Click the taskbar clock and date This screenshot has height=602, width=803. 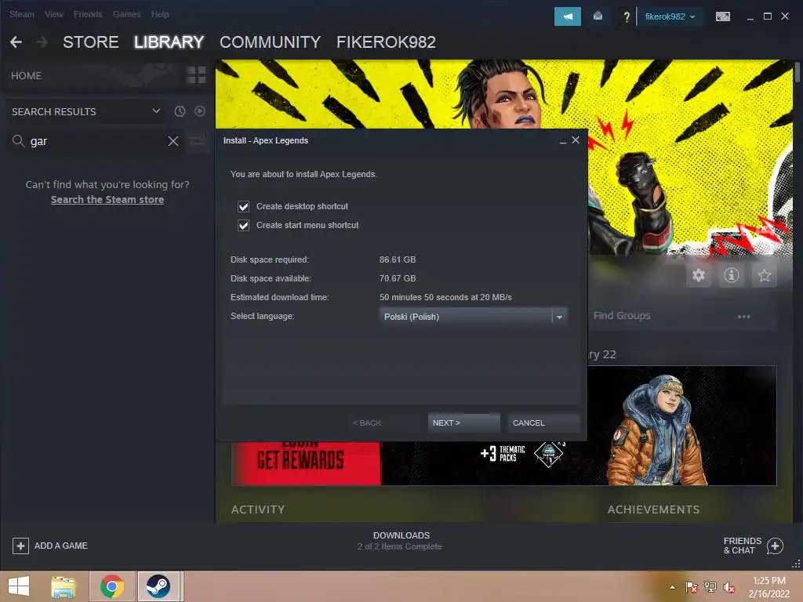[x=769, y=587]
